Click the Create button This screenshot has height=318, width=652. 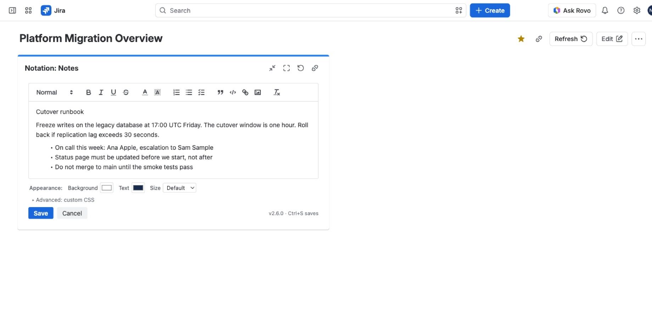pyautogui.click(x=490, y=11)
